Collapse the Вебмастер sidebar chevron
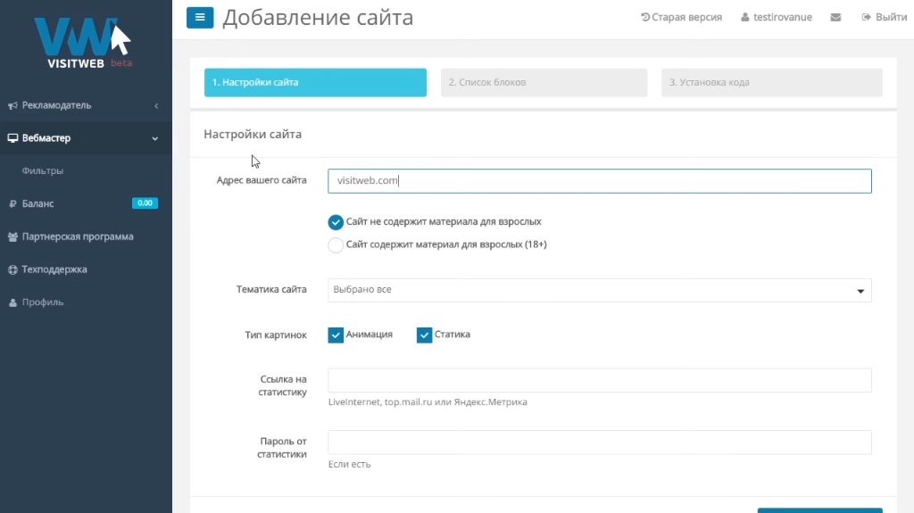 pyautogui.click(x=155, y=139)
